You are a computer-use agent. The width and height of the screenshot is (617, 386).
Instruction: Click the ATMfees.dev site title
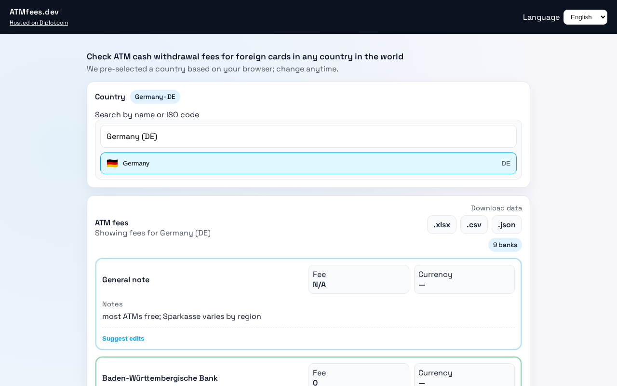[34, 12]
